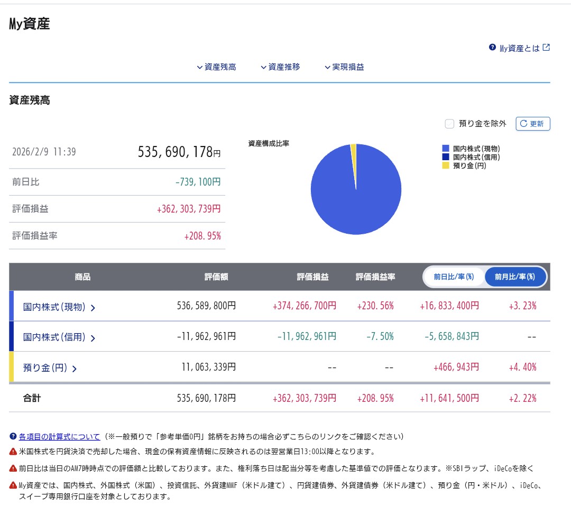Click +2.22% in the 合計 row
The image size is (571, 524).
(x=522, y=398)
